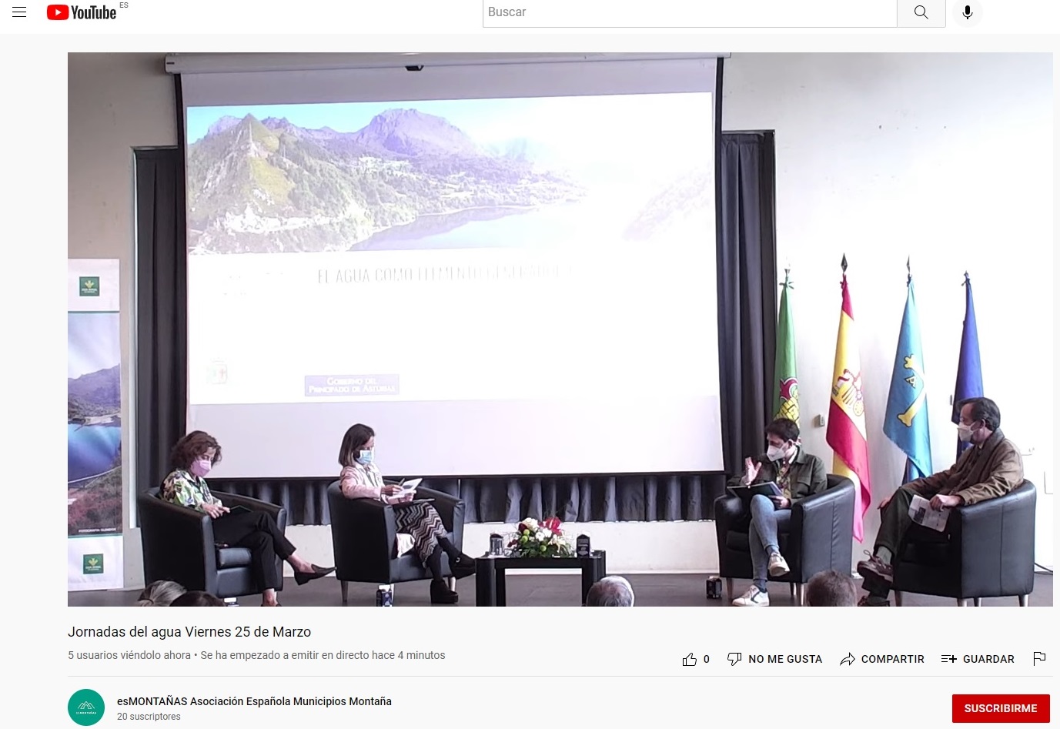Screen dimensions: 1060x729
Task: Report the video using the flag icon
Action: pos(1039,658)
